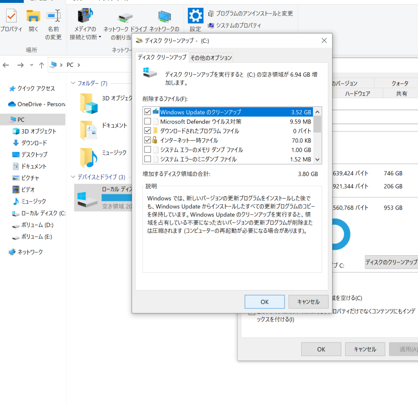Click the プロパティ icon in the ribbon

click(x=11, y=17)
